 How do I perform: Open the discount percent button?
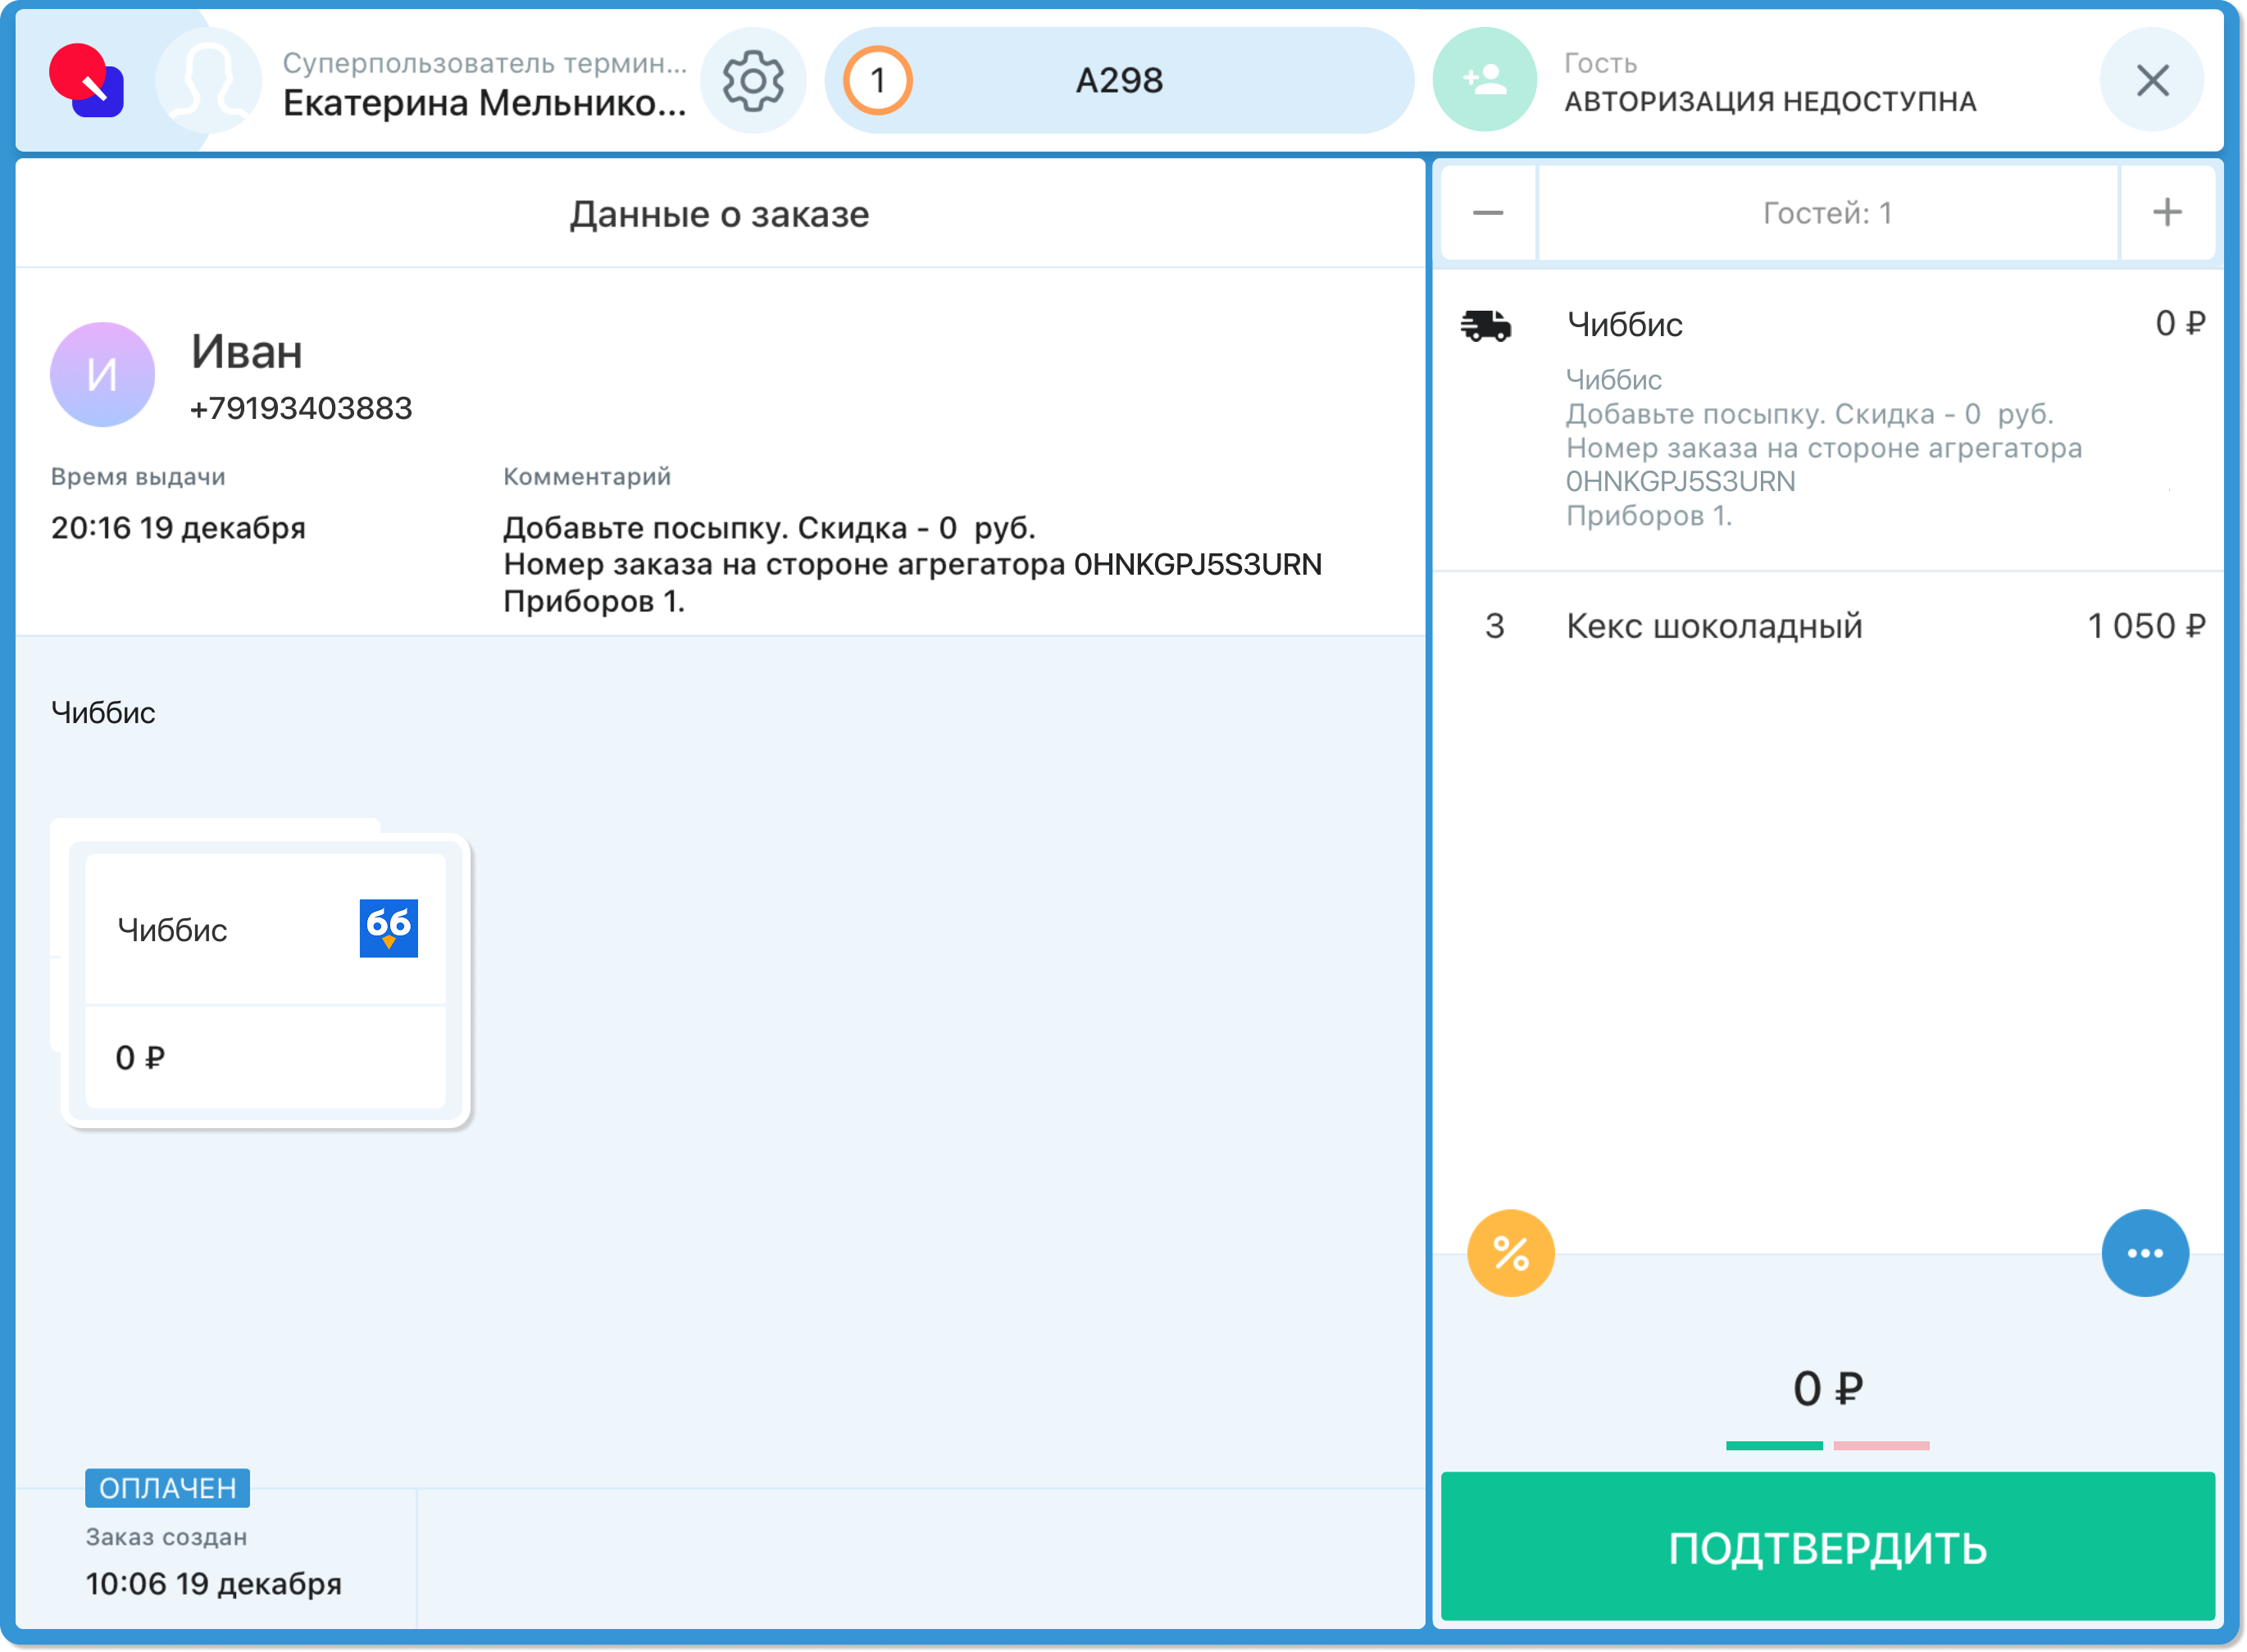point(1510,1253)
